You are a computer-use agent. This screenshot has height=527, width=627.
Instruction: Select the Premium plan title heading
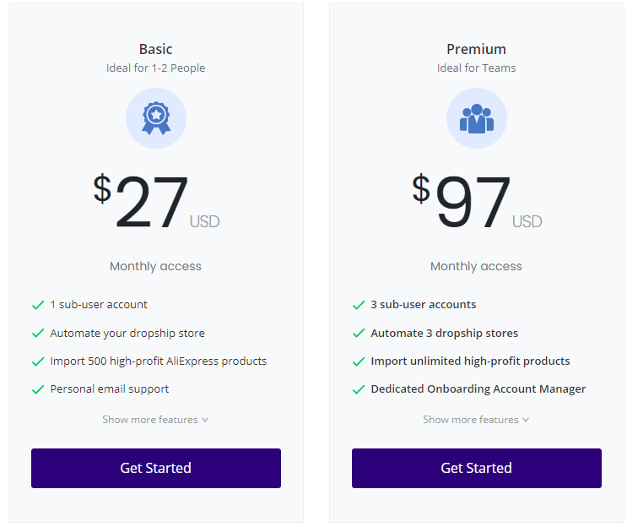[476, 49]
